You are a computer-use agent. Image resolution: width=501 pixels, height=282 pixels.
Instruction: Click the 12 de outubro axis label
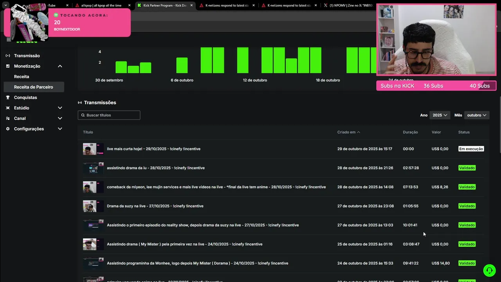(255, 80)
